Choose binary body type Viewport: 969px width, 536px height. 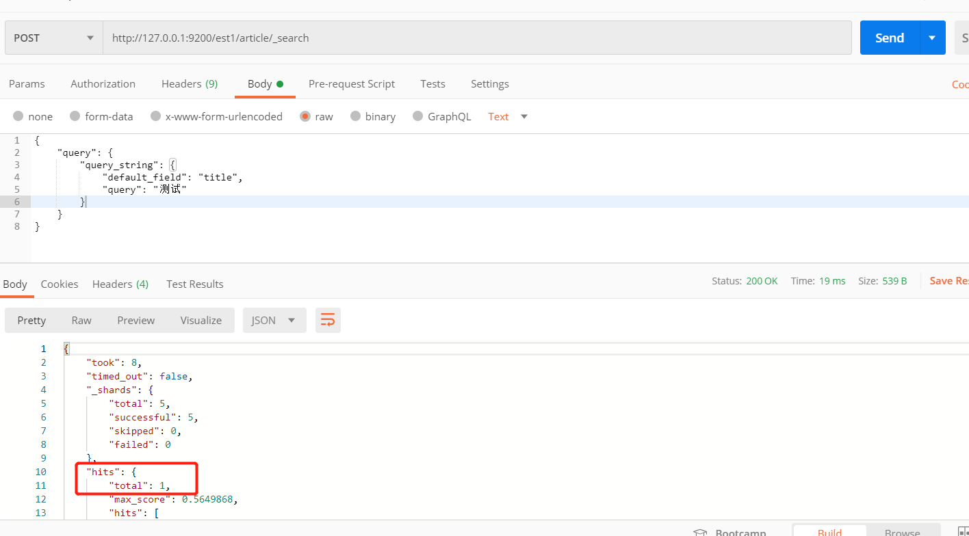356,116
